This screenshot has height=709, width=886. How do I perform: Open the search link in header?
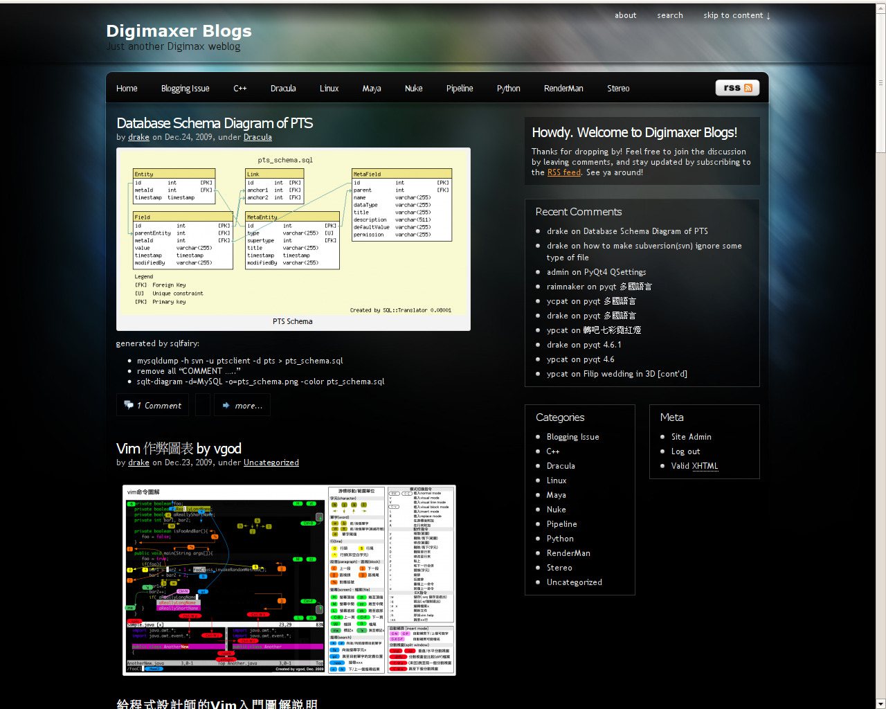(670, 15)
